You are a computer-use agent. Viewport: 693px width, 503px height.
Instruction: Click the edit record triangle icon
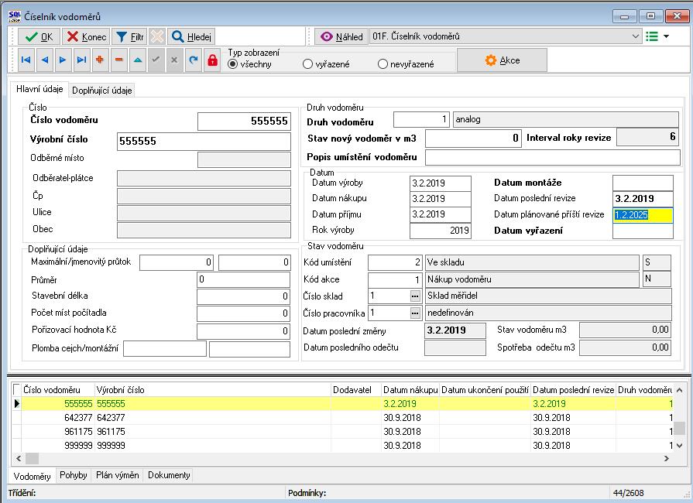tap(138, 60)
